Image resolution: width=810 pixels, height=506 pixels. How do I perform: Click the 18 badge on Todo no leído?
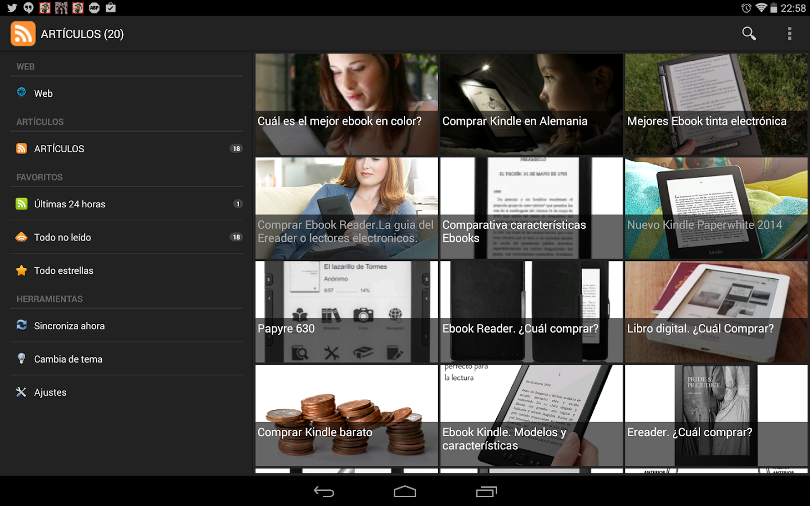[x=236, y=237]
